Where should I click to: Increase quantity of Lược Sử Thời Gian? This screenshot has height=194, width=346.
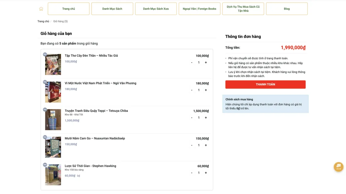pyautogui.click(x=206, y=173)
